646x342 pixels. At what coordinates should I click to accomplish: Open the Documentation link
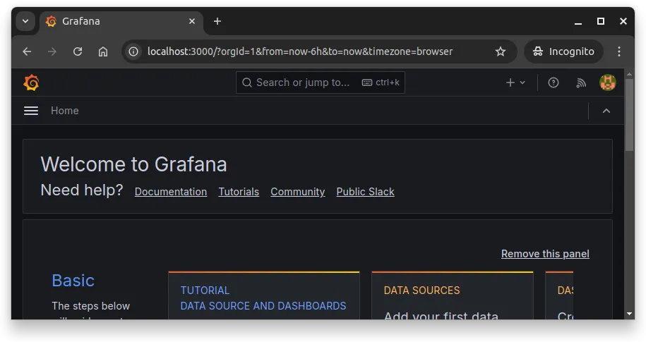point(171,192)
